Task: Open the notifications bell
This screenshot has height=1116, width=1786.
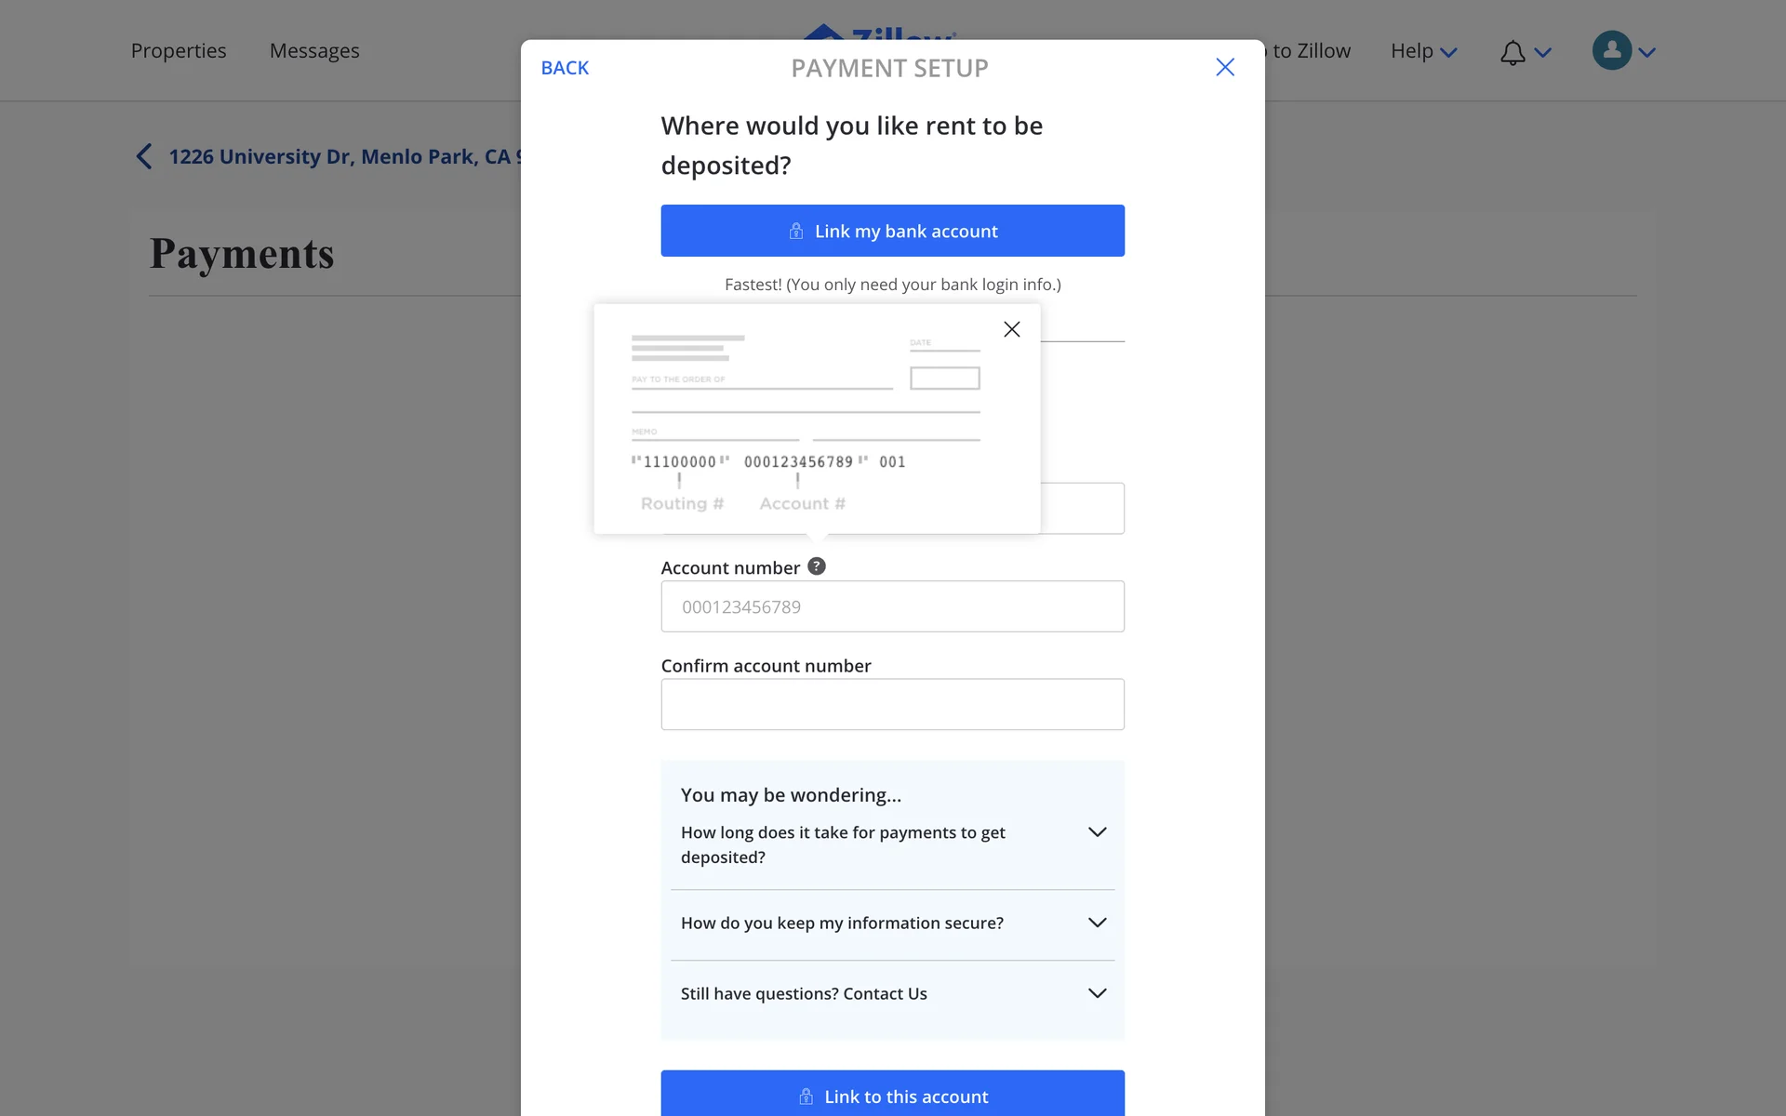Action: [x=1513, y=52]
